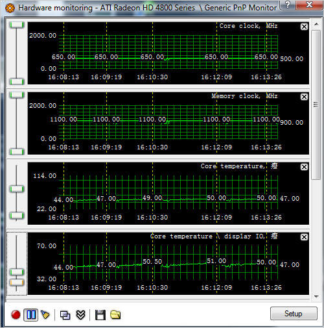Click the detach windows icon

(x=65, y=315)
